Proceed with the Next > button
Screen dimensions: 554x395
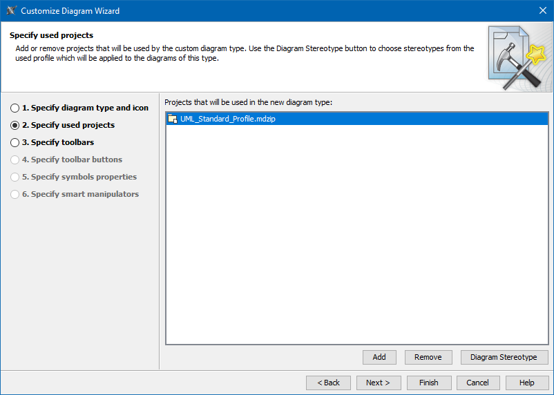pos(378,383)
